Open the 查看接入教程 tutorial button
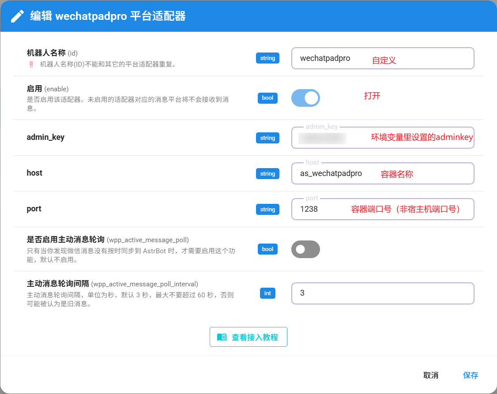This screenshot has width=497, height=394. (x=248, y=337)
